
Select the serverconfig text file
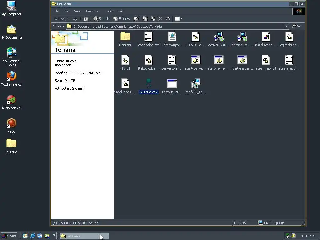coord(172,63)
